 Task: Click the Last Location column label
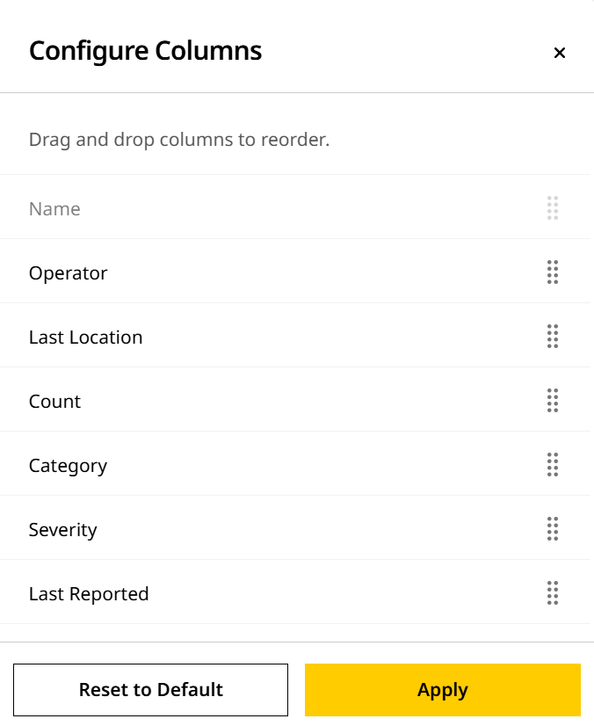coord(85,338)
